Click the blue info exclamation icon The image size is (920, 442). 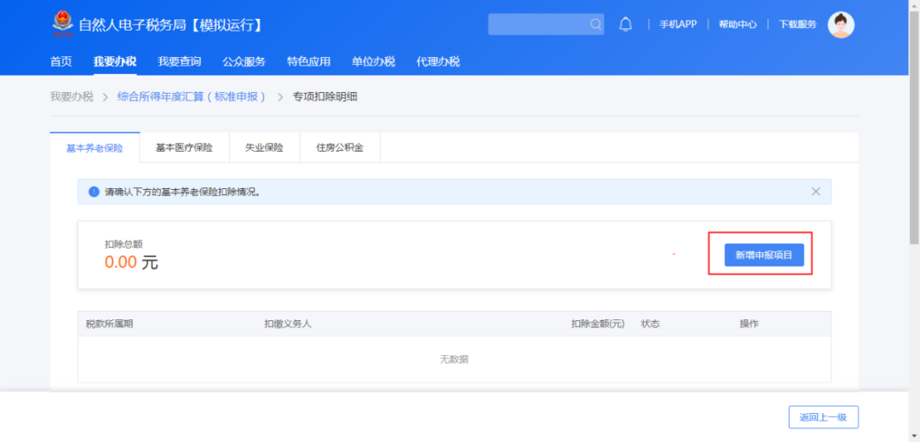[94, 192]
